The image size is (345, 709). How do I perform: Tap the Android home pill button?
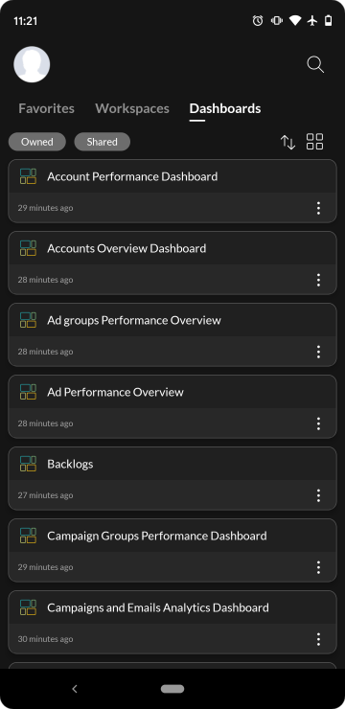click(x=172, y=689)
